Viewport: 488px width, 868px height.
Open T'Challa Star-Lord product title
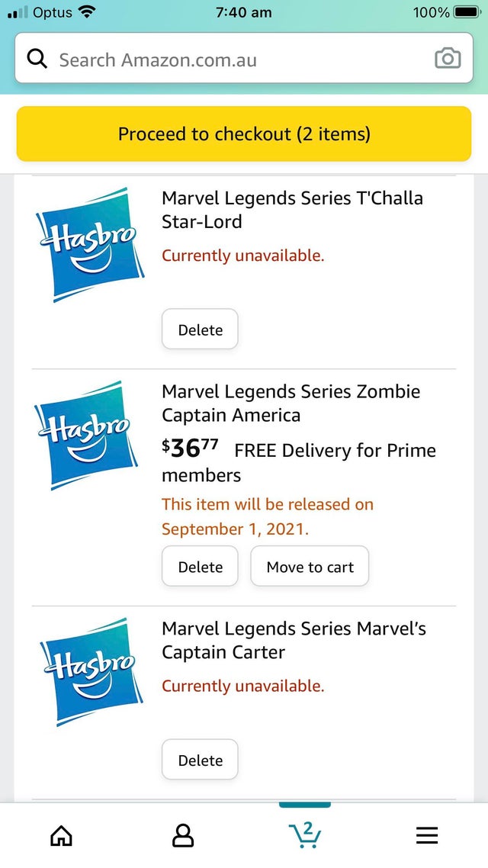[292, 210]
